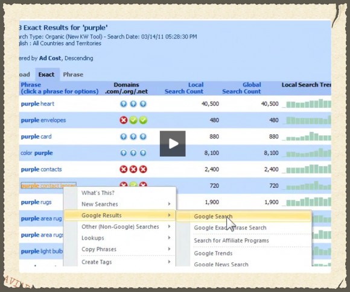Viewport: 350px width, 292px height.
Task: Open options for color purple phrase
Action: [37, 153]
